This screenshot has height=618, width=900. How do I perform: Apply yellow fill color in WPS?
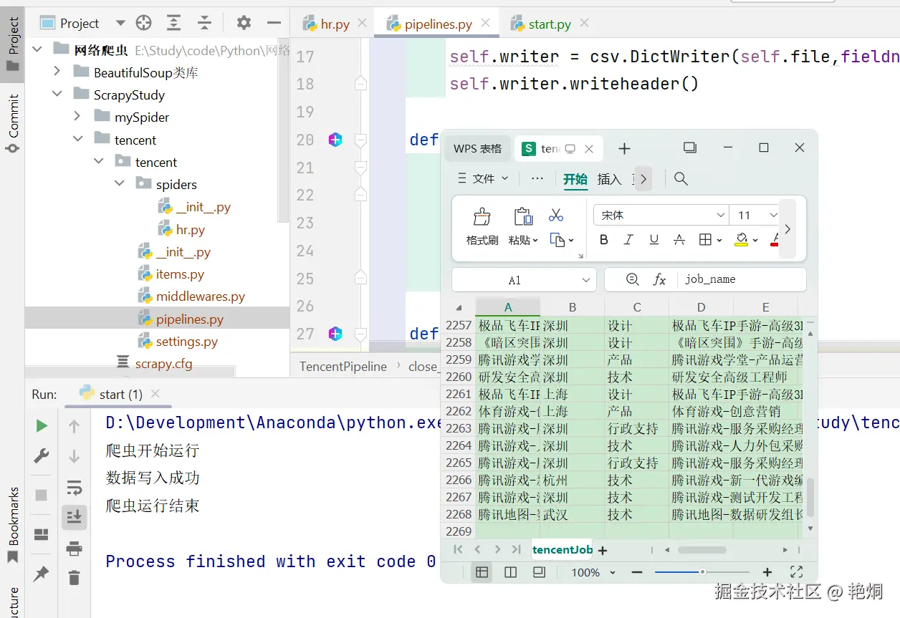[x=742, y=240]
